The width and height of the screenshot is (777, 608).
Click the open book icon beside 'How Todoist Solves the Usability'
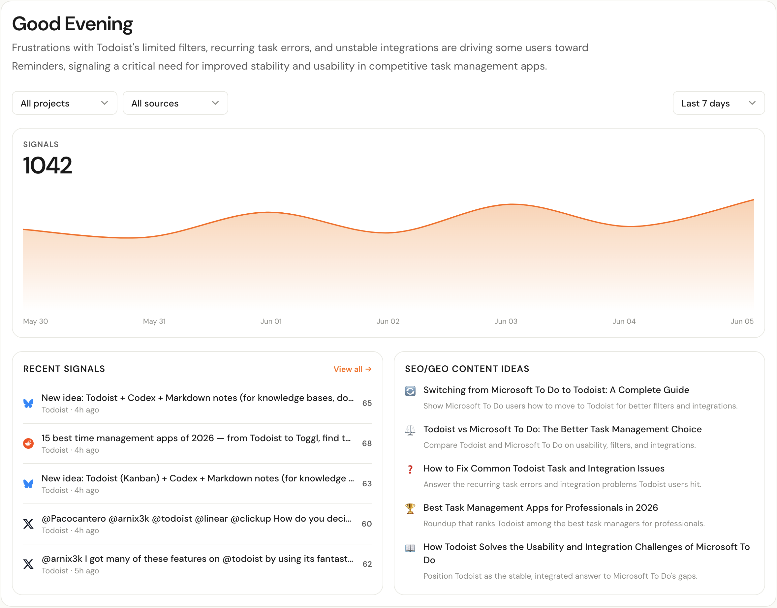(410, 547)
